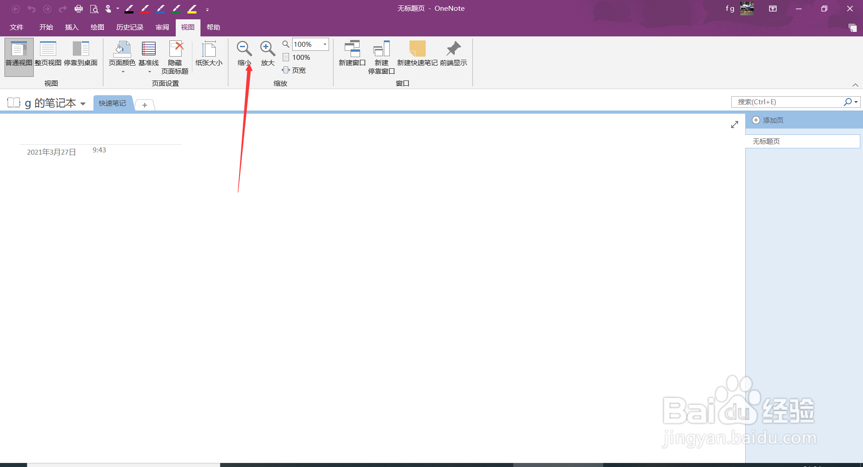Click the page title area above date
863x467 pixels.
[100, 135]
